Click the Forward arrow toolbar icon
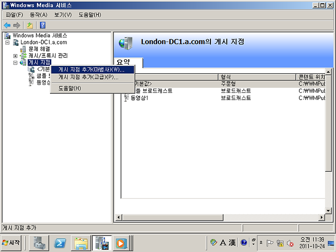Image resolution: width=336 pixels, height=252 pixels. tap(16, 25)
